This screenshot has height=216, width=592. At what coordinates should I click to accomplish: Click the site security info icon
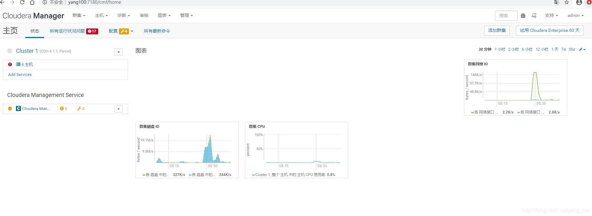(x=45, y=2)
